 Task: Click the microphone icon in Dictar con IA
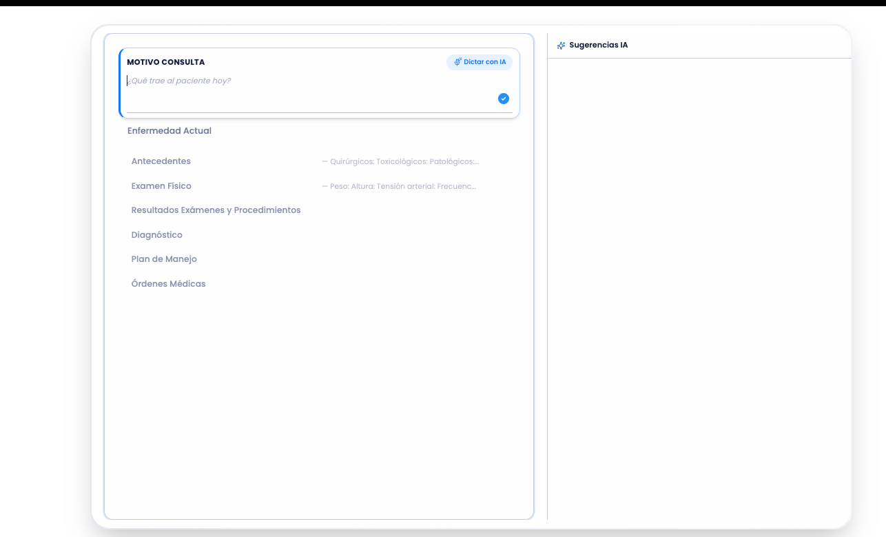click(457, 62)
